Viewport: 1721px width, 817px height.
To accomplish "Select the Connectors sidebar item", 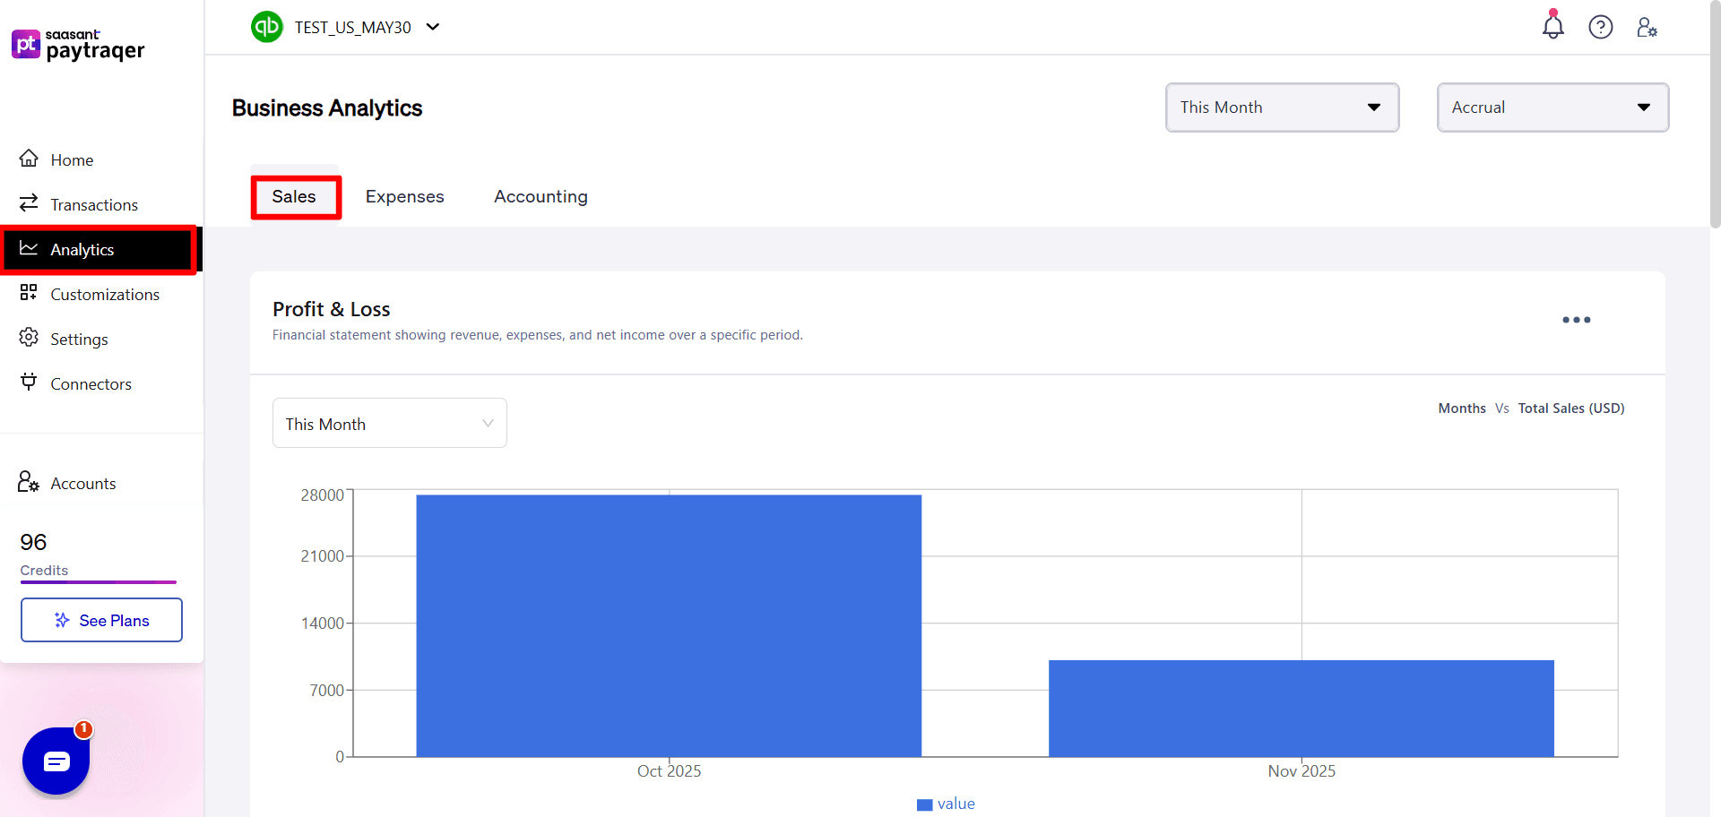I will [x=91, y=383].
